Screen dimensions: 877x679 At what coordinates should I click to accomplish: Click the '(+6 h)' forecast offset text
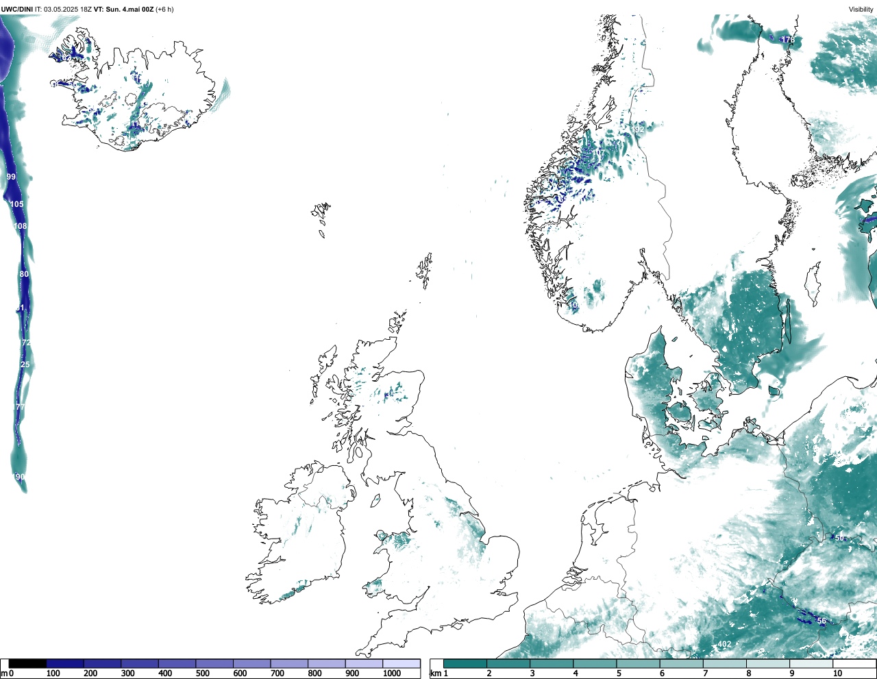[164, 9]
